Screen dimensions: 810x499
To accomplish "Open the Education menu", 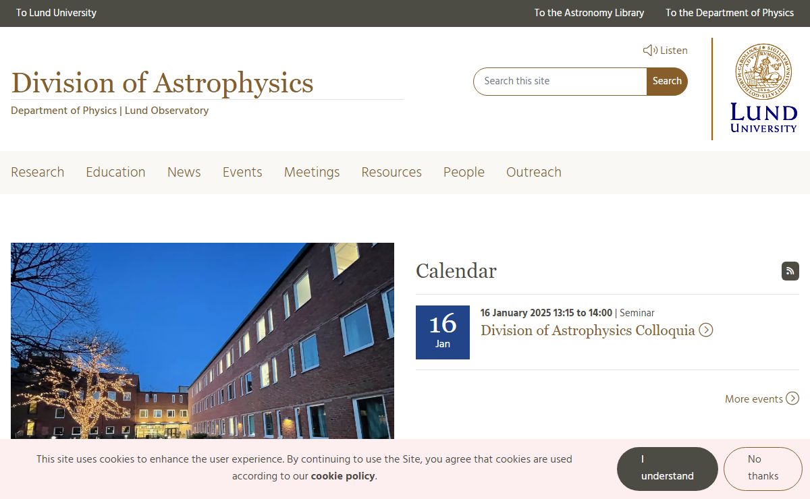I will [115, 172].
